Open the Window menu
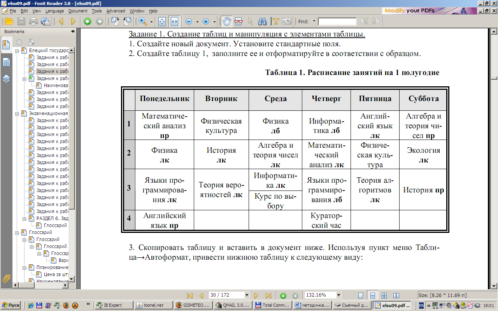This screenshot has width=498, height=311. pyautogui.click(x=137, y=11)
